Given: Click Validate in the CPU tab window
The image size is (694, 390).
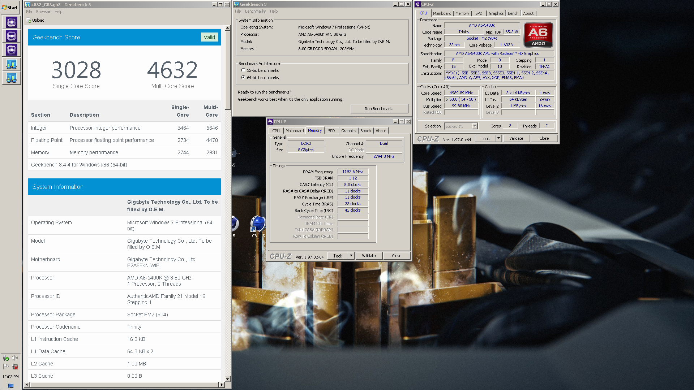Looking at the screenshot, I should pyautogui.click(x=516, y=138).
